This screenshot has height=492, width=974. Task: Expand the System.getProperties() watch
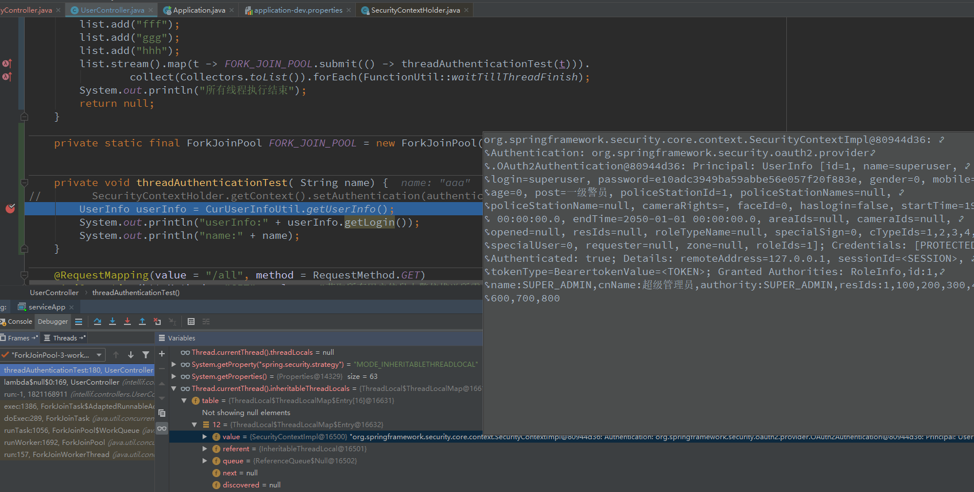click(174, 377)
